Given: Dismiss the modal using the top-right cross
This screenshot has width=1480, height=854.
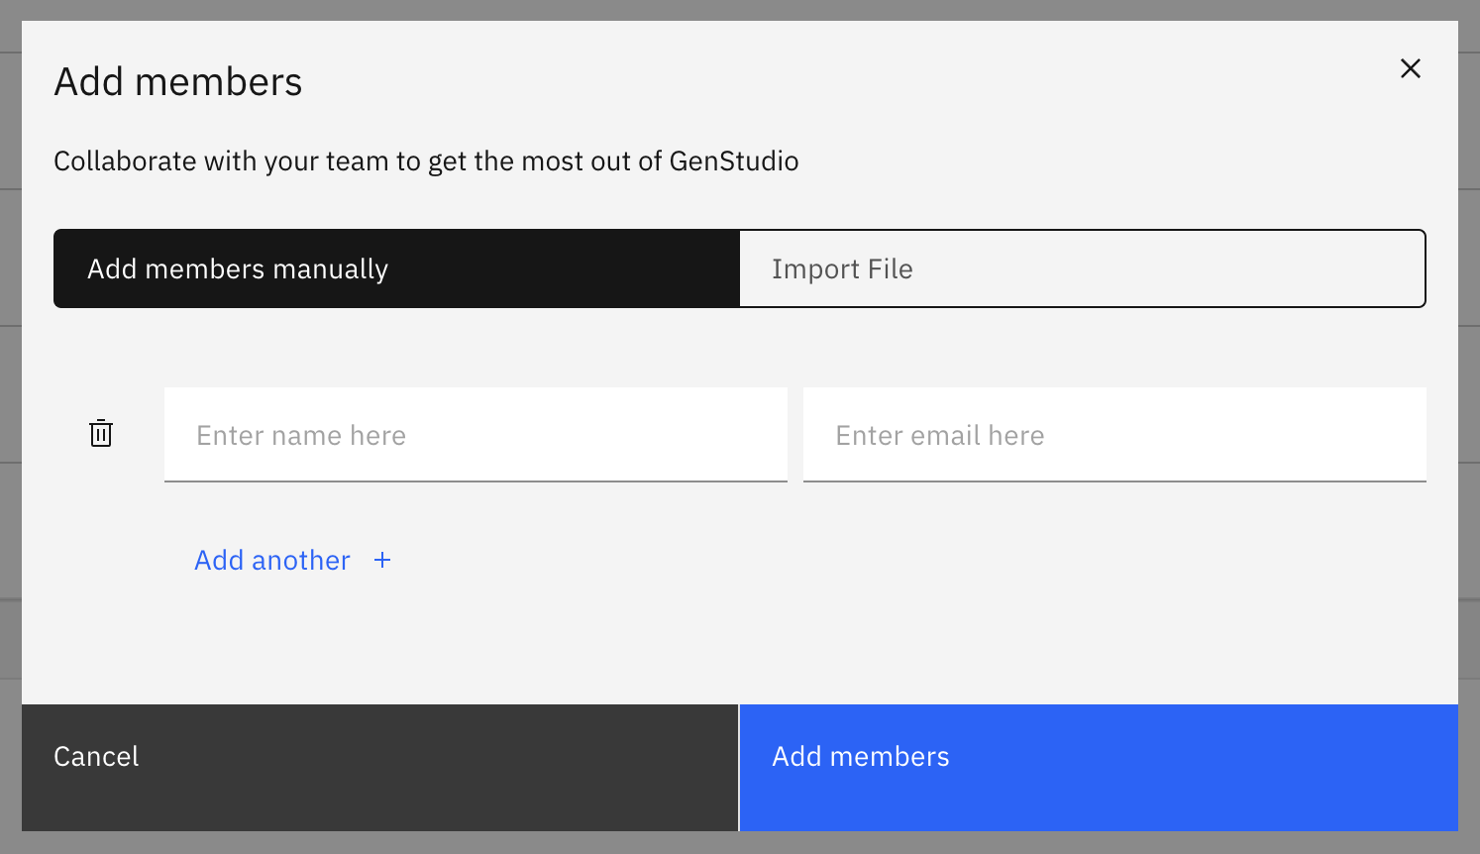Looking at the screenshot, I should pos(1410,68).
